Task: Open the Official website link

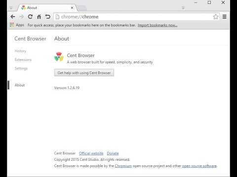Action: 91,153
